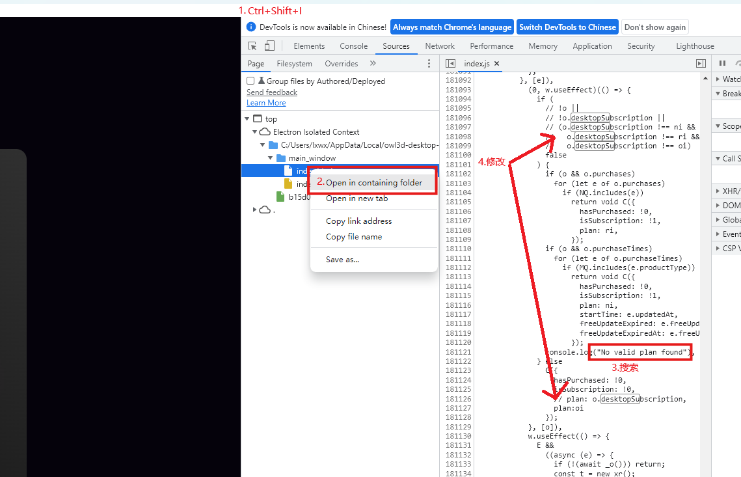Close the index.js editor tab
741x477 pixels.
pyautogui.click(x=496, y=64)
